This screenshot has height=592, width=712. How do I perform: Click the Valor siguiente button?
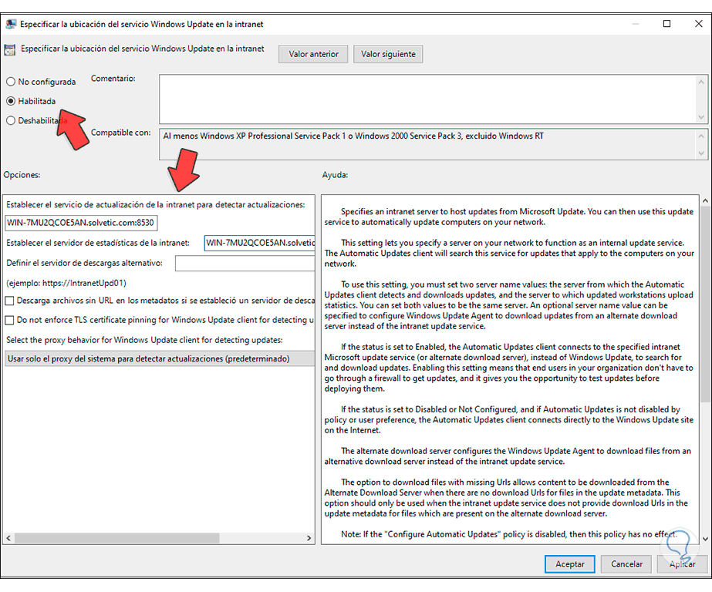388,54
